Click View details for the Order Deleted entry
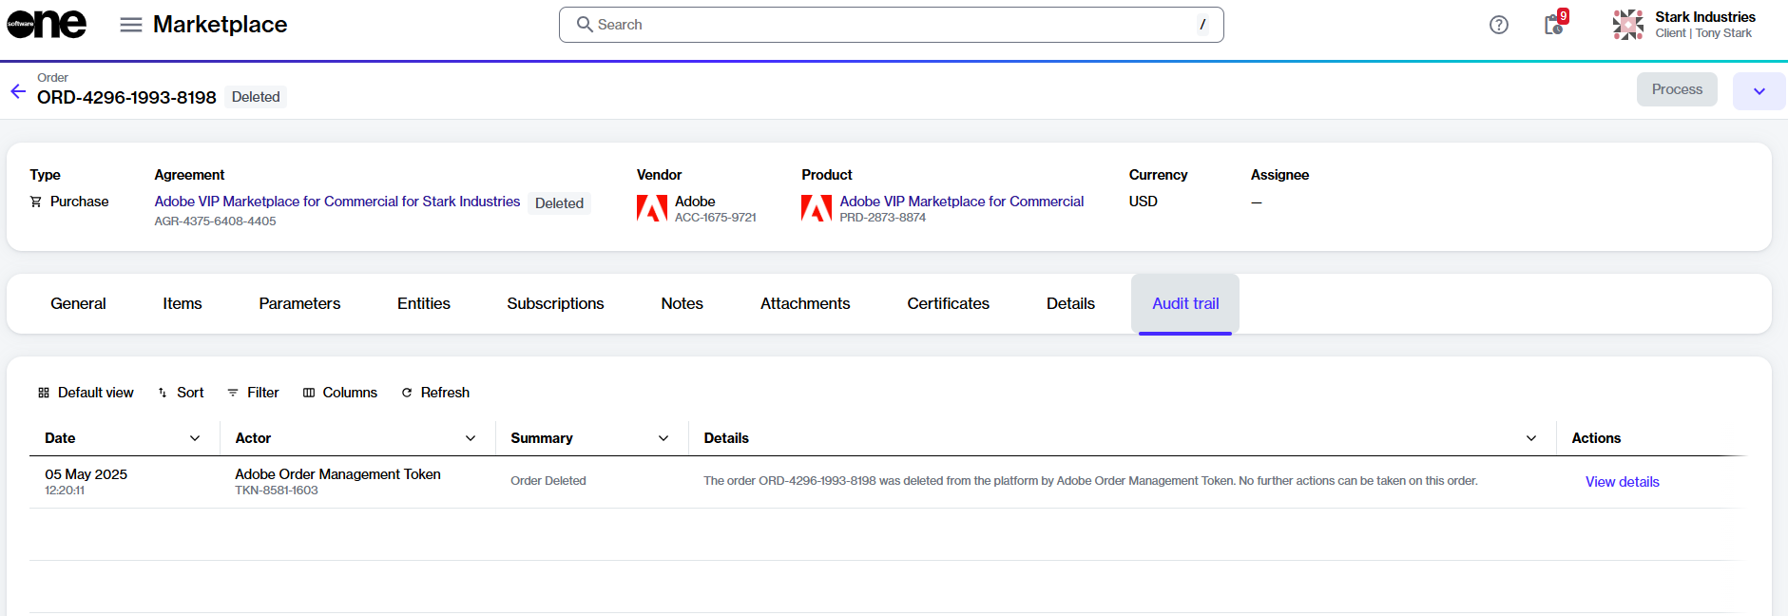The width and height of the screenshot is (1788, 616). tap(1622, 482)
